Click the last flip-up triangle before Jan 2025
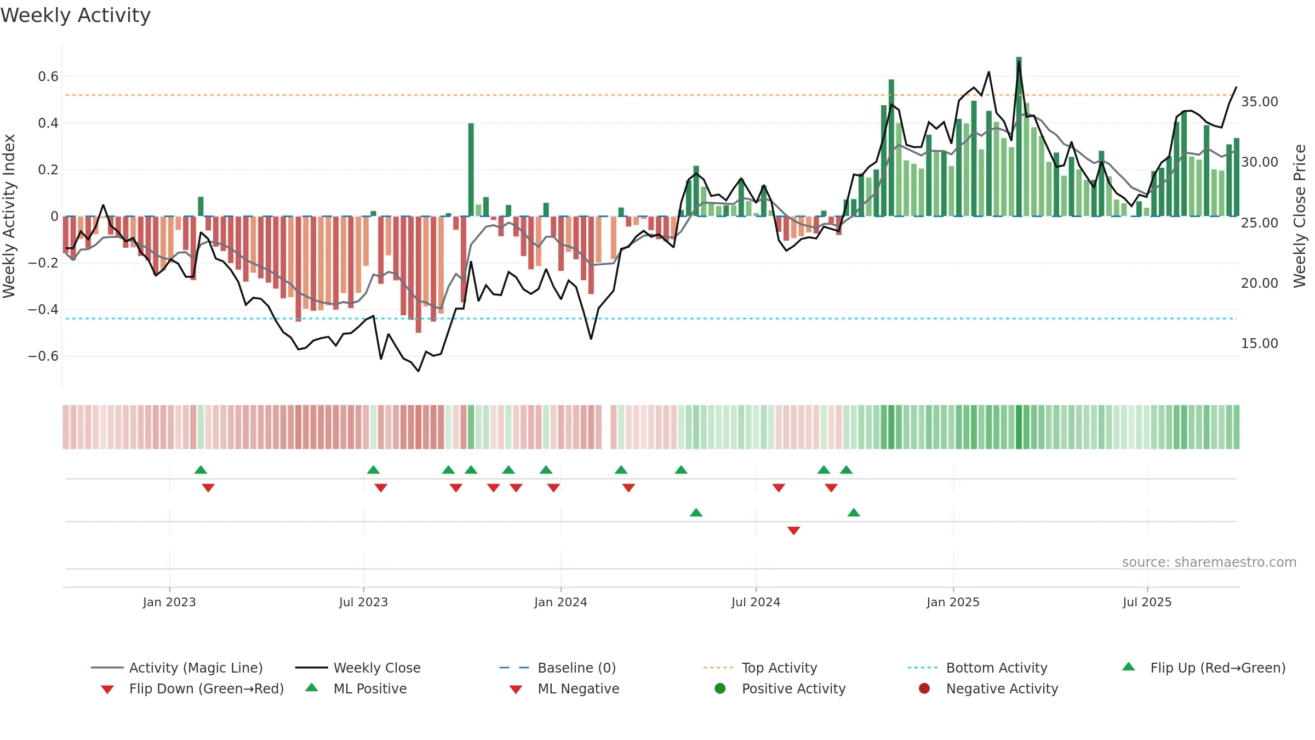 [x=847, y=470]
